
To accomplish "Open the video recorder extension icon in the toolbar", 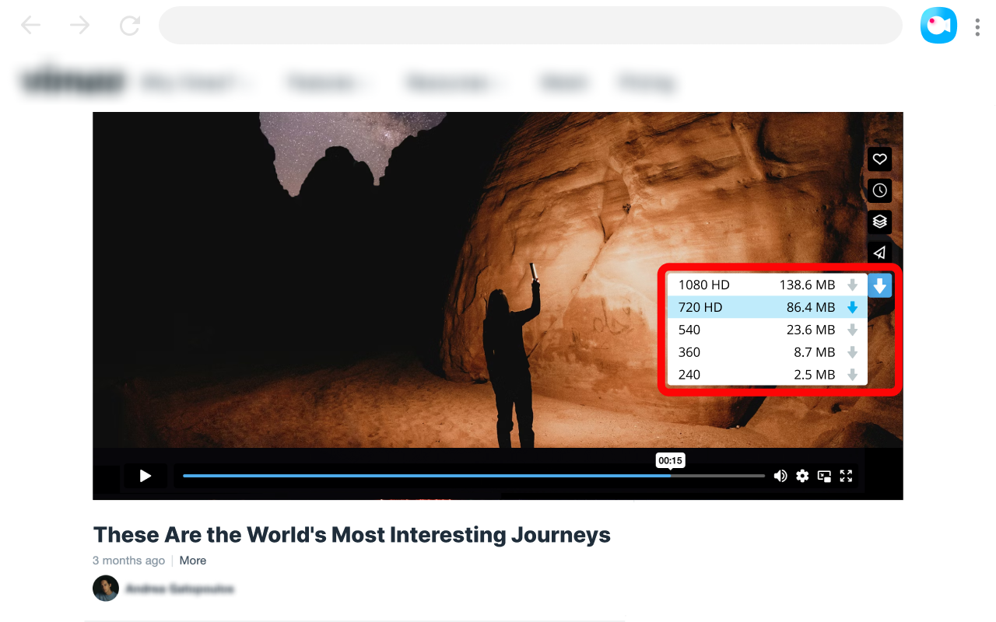I will coord(938,26).
